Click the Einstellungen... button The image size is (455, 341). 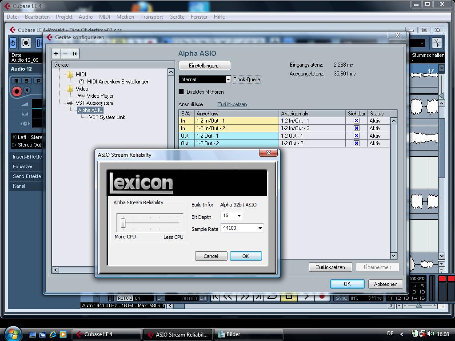tap(204, 66)
